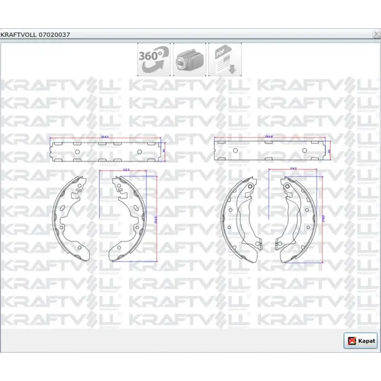
Task: Open the video camera icon
Action: pos(189,59)
